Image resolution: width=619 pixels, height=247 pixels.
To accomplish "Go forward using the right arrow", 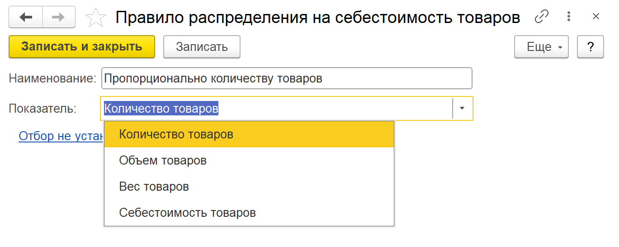I will click(59, 18).
